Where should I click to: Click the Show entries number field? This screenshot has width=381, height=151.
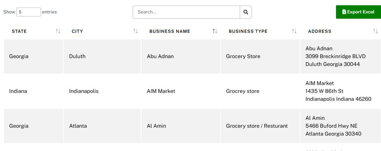pos(29,12)
